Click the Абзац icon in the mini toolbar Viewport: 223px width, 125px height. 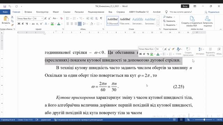219,52
